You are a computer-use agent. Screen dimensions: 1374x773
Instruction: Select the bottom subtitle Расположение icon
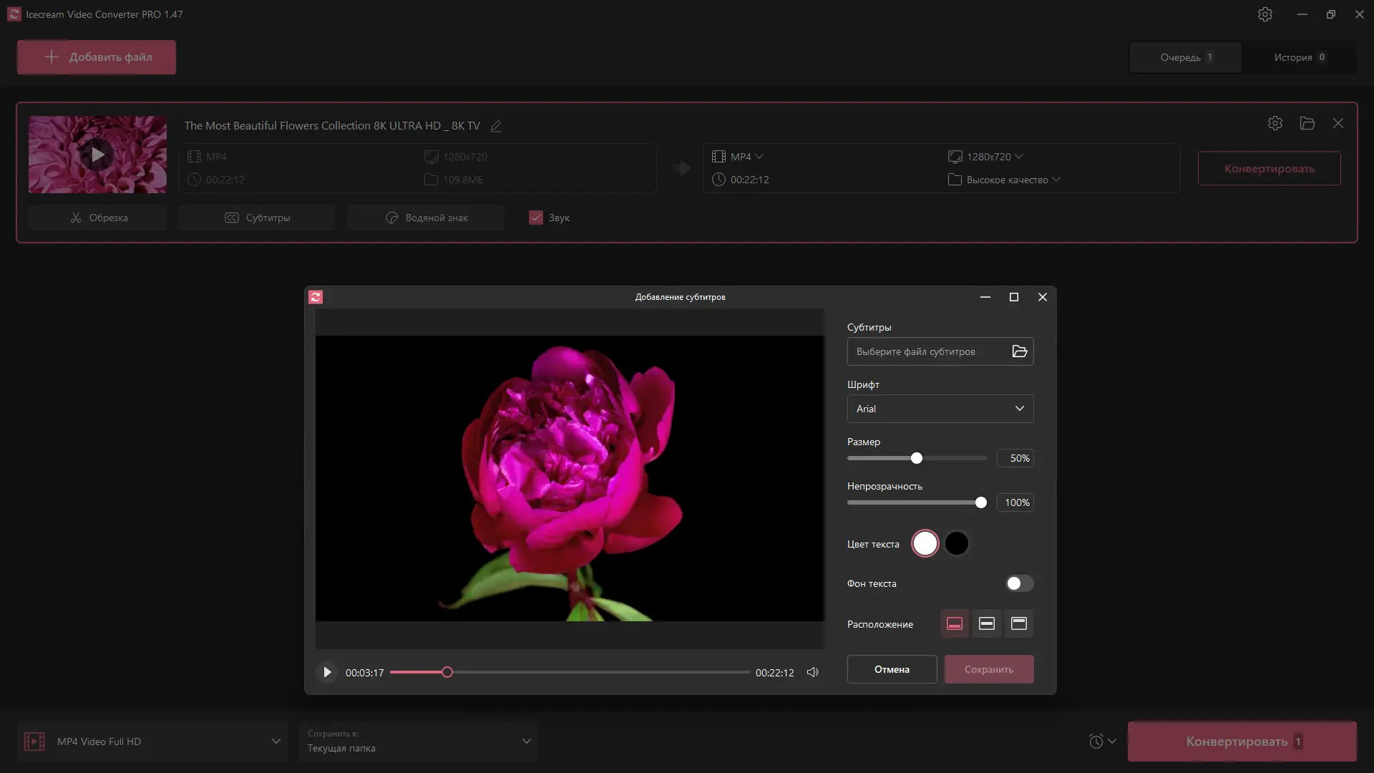pos(954,623)
